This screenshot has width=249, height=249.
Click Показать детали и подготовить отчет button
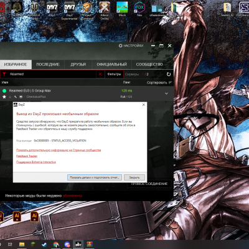point(95,177)
